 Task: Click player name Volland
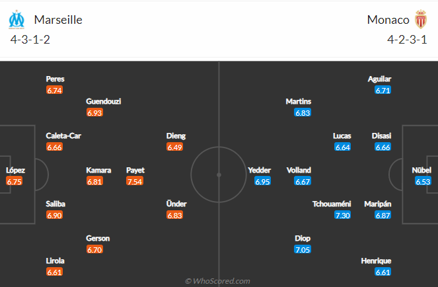coord(299,170)
